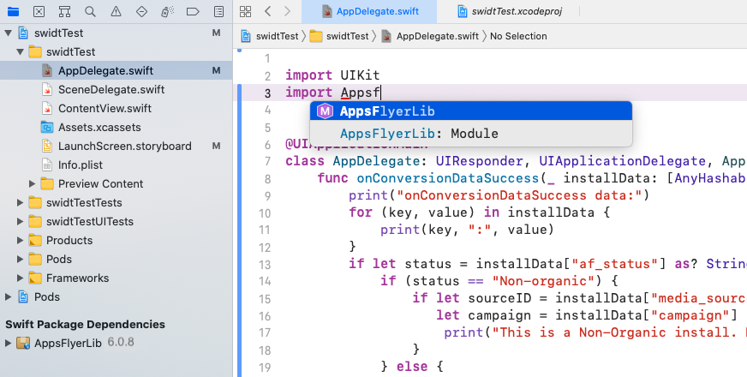Select Info.plist file
Image resolution: width=747 pixels, height=377 pixels.
117,165
